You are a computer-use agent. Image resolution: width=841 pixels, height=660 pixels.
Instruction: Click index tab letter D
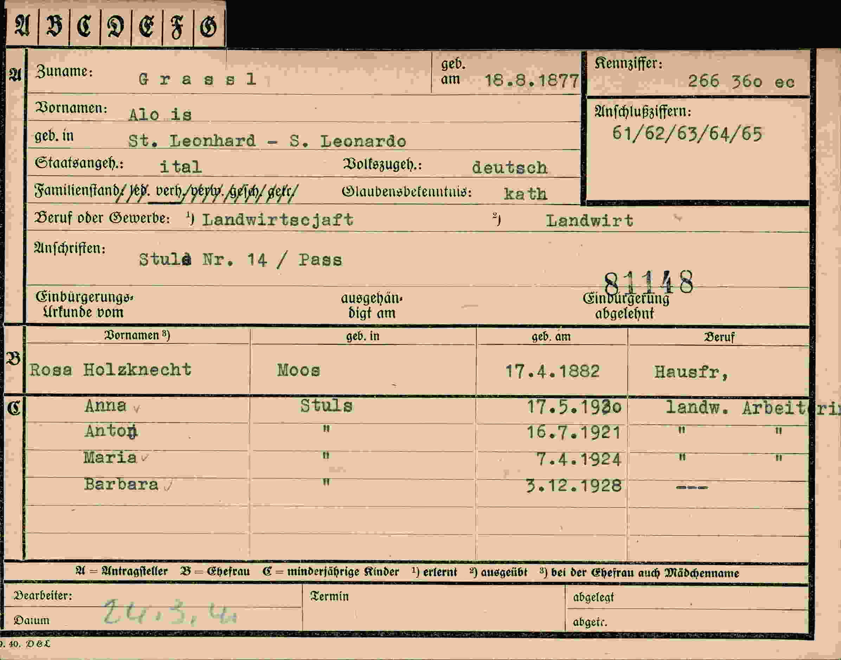[116, 27]
